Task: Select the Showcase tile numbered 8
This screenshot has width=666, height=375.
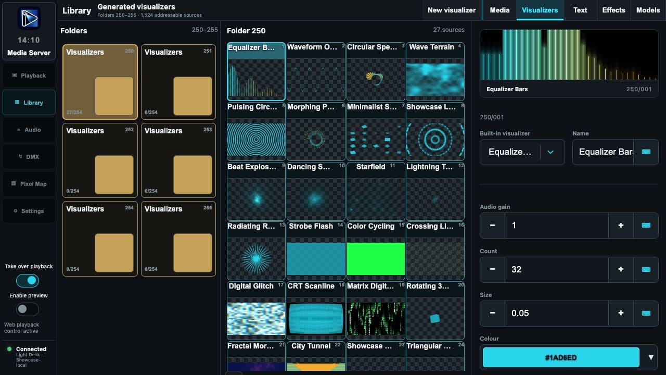Action: (435, 131)
